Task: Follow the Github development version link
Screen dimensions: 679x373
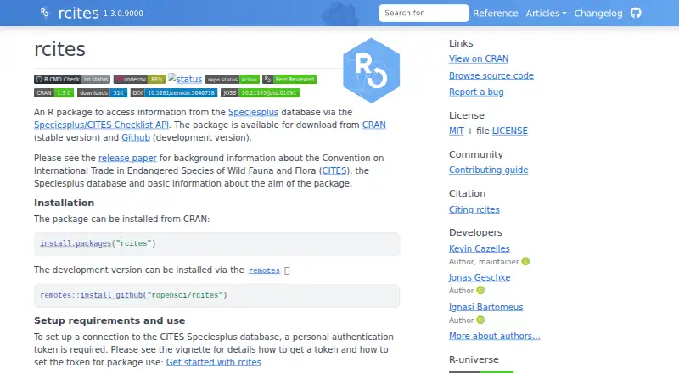Action: pyautogui.click(x=136, y=137)
